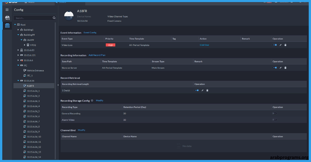Open the hamburger menu

7,10
